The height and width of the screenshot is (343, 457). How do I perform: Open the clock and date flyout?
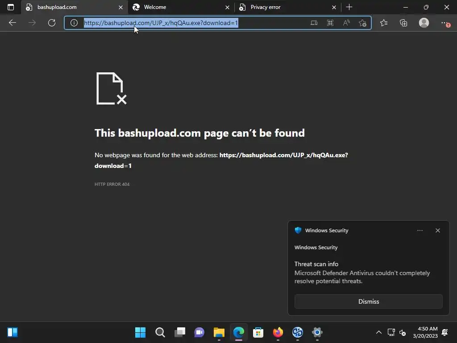[425, 332]
